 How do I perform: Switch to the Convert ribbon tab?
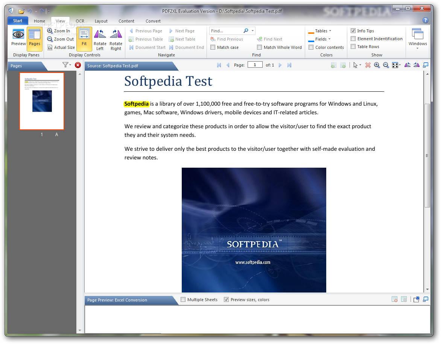pyautogui.click(x=153, y=21)
